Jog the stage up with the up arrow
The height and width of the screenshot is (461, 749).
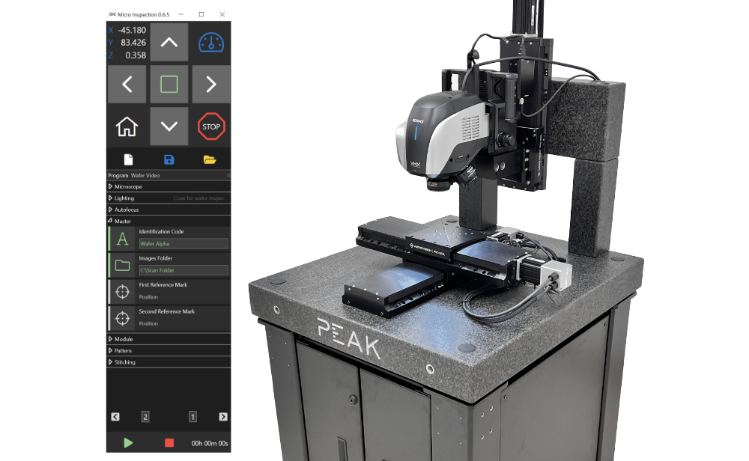pos(169,43)
